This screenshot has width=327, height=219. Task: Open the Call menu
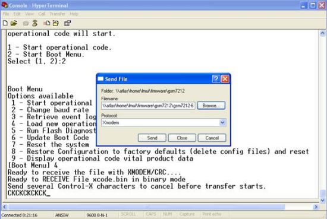[42, 14]
